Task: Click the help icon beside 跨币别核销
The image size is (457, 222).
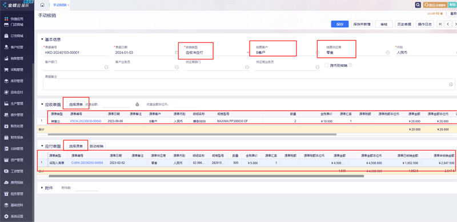Action: click(350, 65)
